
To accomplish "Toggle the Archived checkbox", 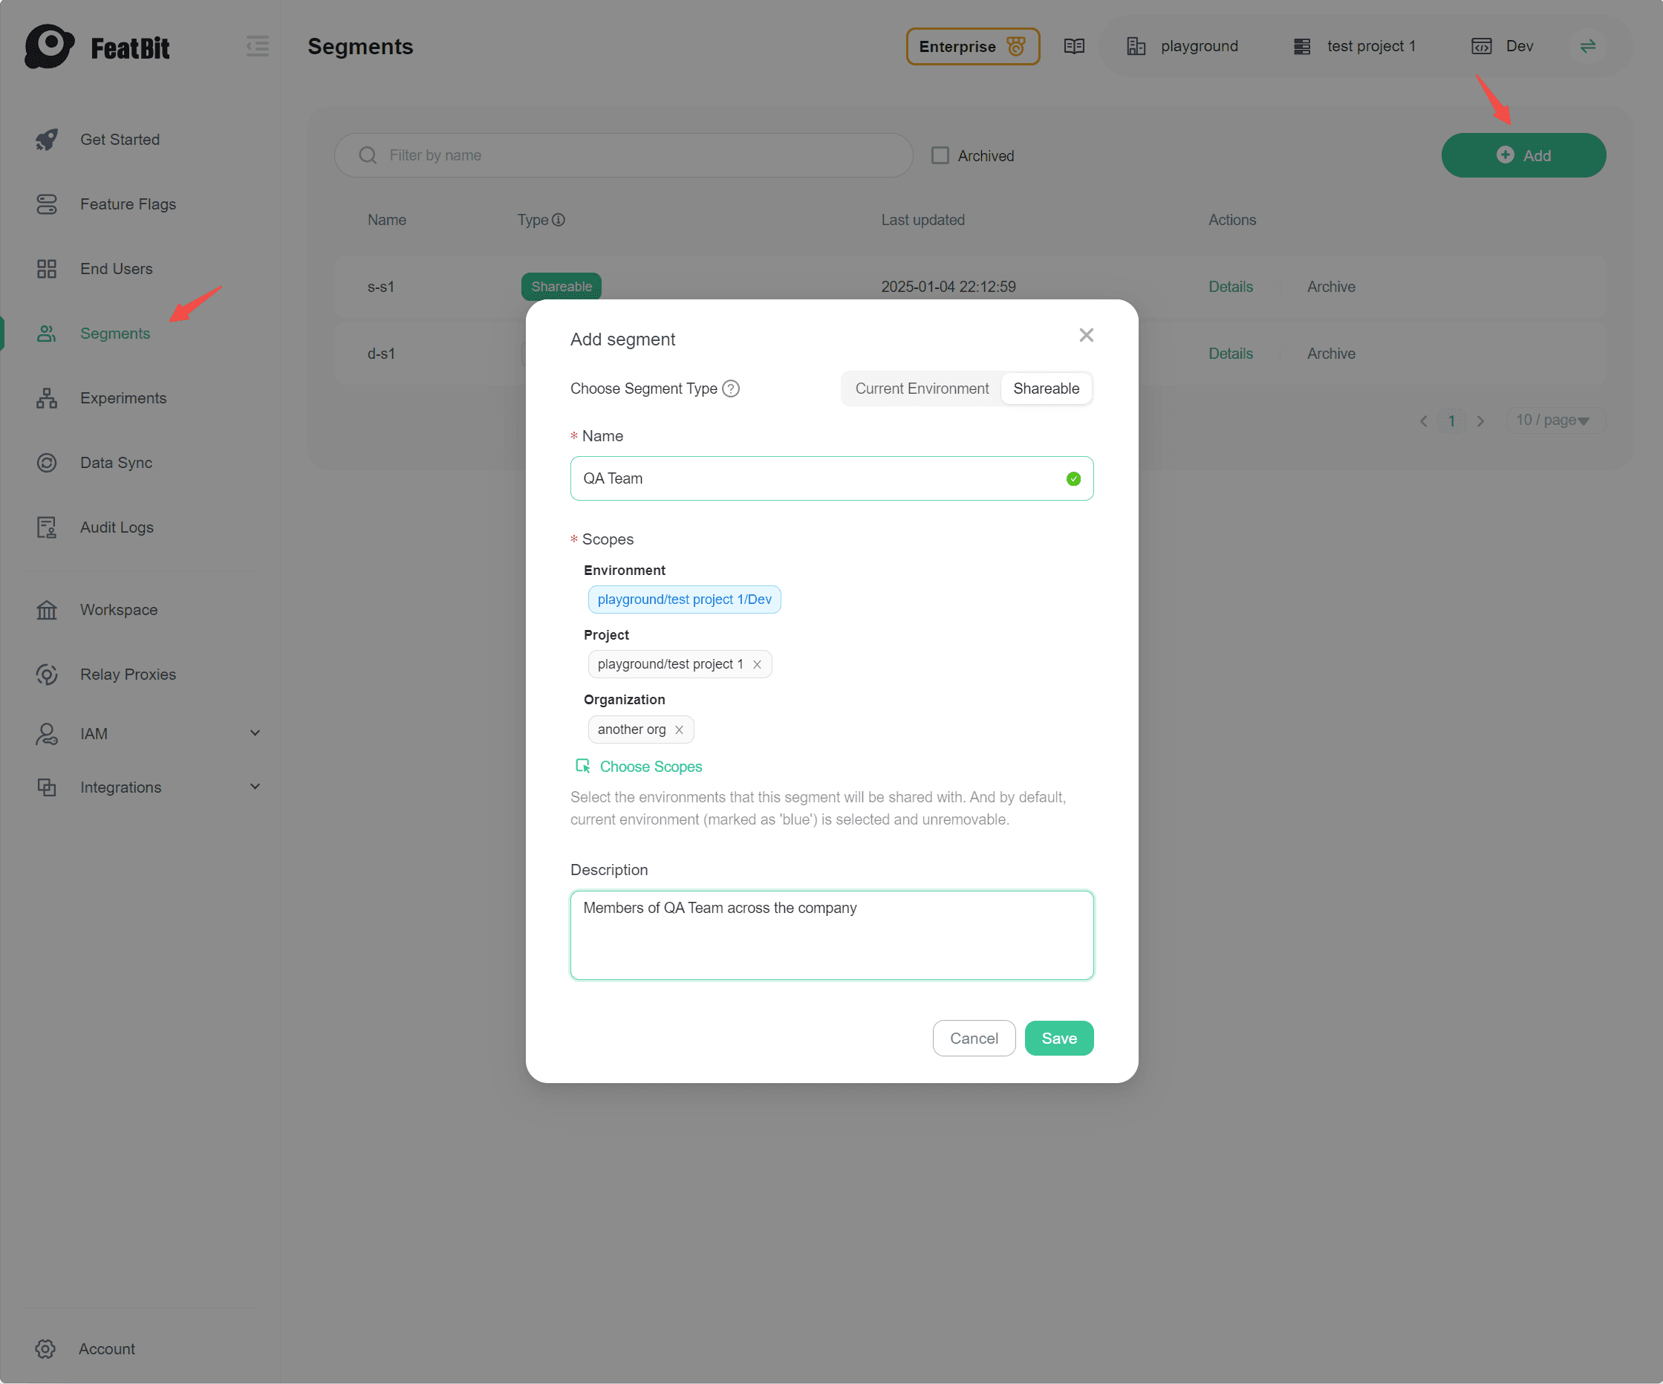I will click(x=940, y=155).
